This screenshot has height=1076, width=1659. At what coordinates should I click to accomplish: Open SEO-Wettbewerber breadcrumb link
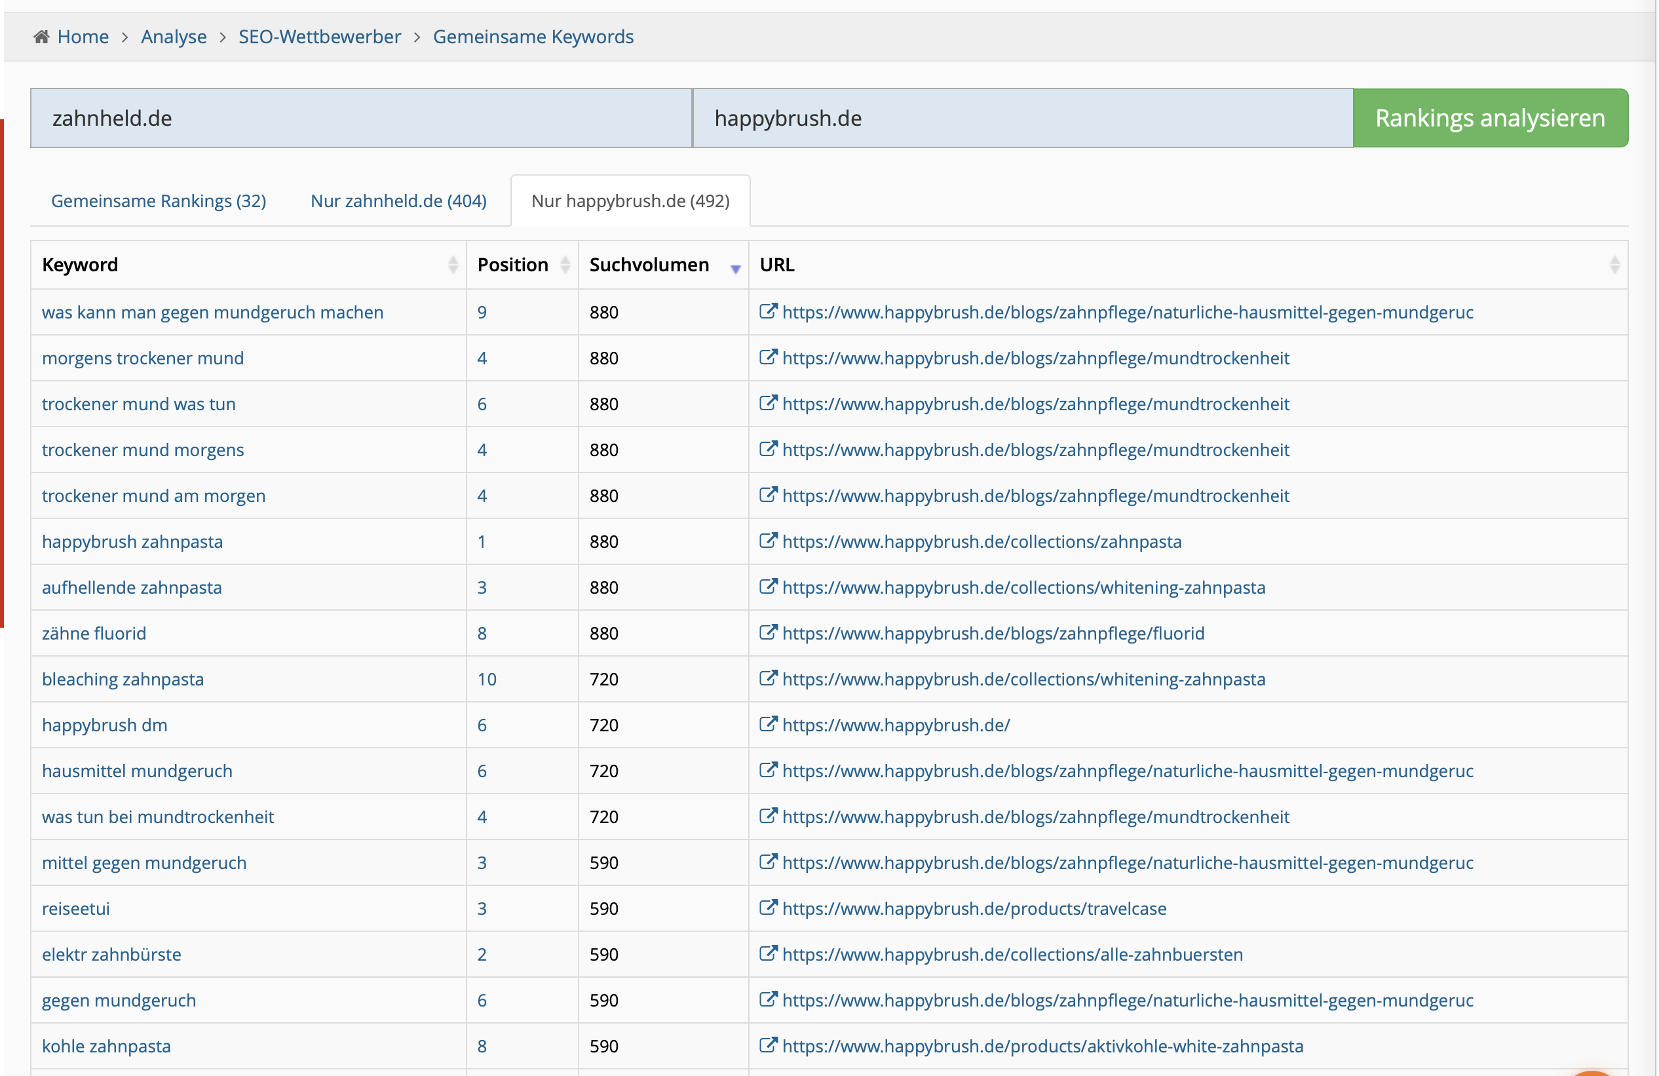320,36
